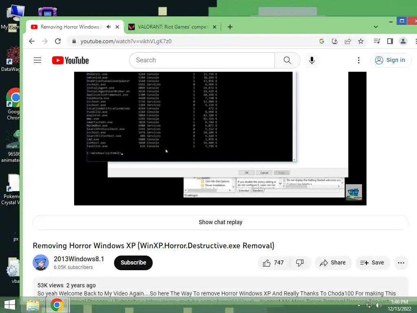Install app icon in address bar
The width and height of the screenshot is (417, 313).
[335, 41]
